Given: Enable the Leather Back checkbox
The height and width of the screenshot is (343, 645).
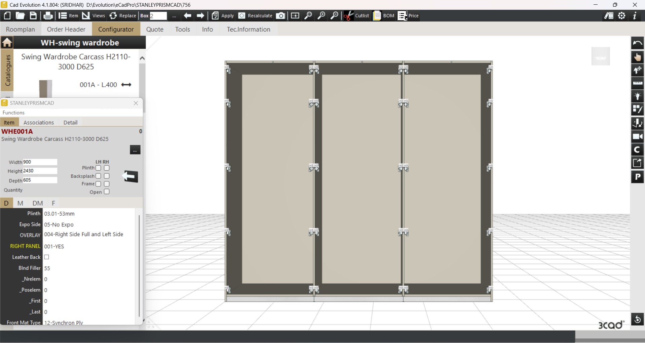Looking at the screenshot, I should point(47,257).
